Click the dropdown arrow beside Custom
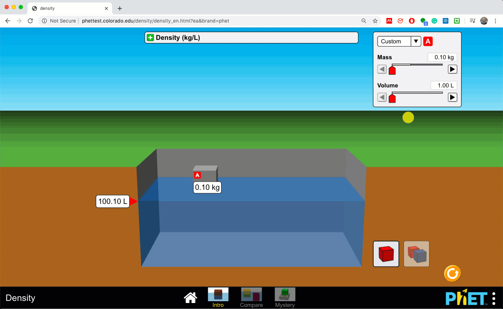Screen dimensions: 503x309 click(416, 41)
